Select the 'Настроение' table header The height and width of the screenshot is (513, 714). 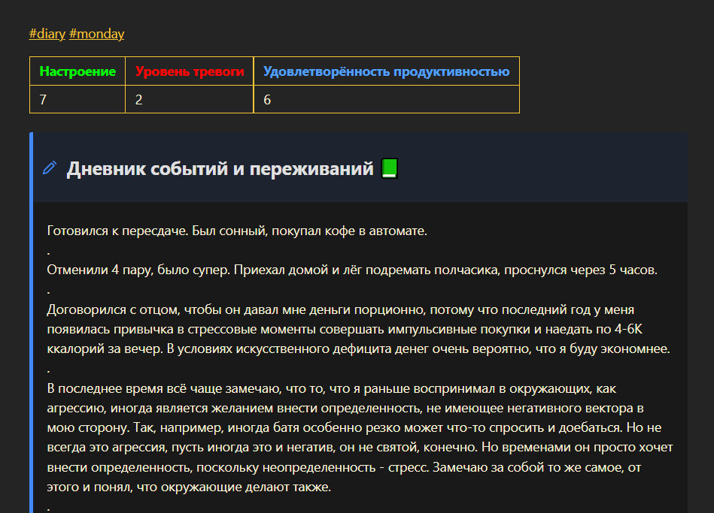[x=77, y=71]
